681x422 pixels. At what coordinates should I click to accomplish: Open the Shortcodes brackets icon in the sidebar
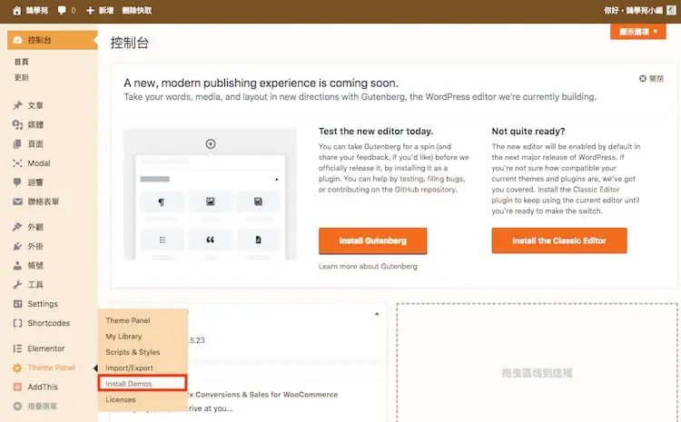(17, 323)
